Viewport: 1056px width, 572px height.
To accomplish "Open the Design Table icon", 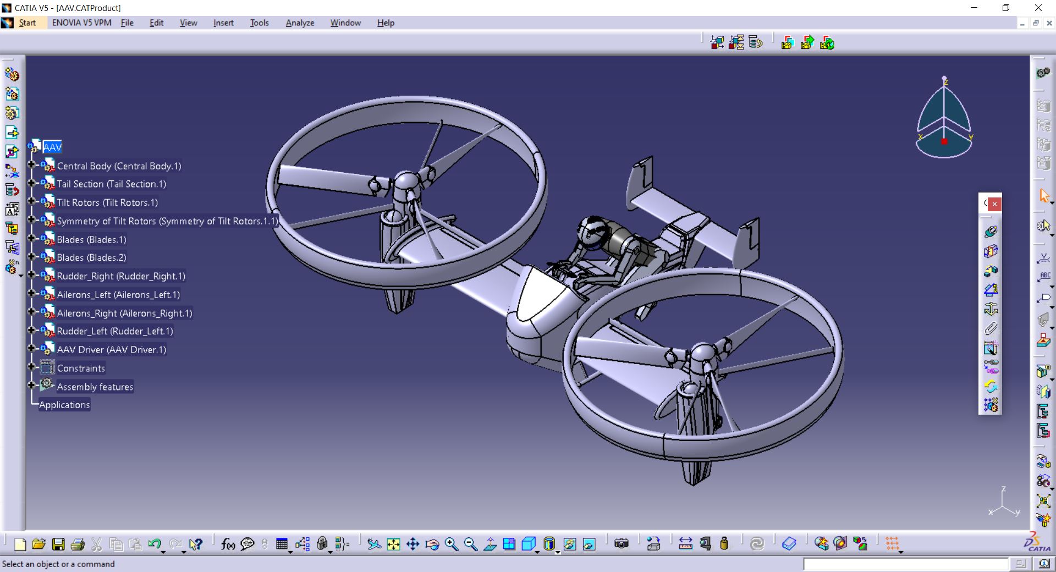I will tap(282, 544).
